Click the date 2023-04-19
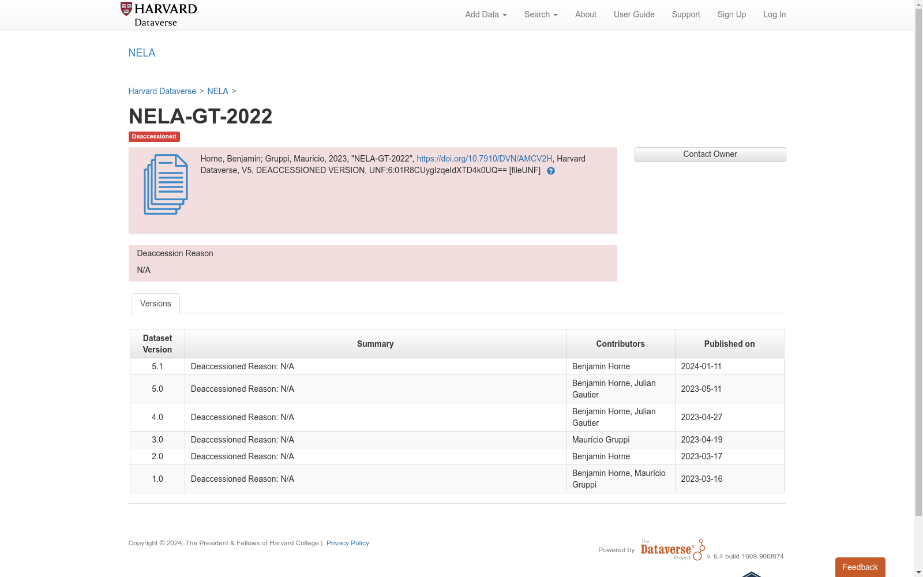 pyautogui.click(x=701, y=440)
